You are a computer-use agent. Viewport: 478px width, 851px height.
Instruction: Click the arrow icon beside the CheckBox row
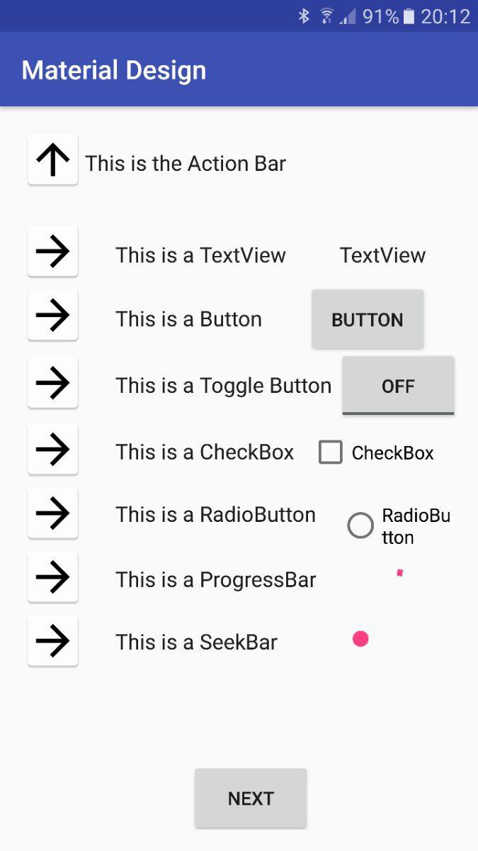(x=52, y=449)
